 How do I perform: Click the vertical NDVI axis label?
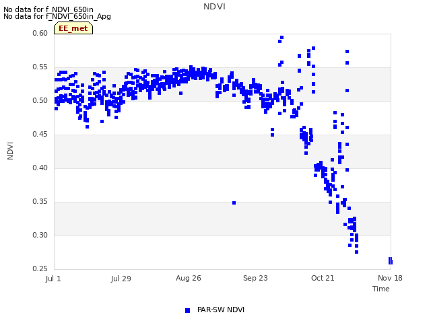(10, 151)
